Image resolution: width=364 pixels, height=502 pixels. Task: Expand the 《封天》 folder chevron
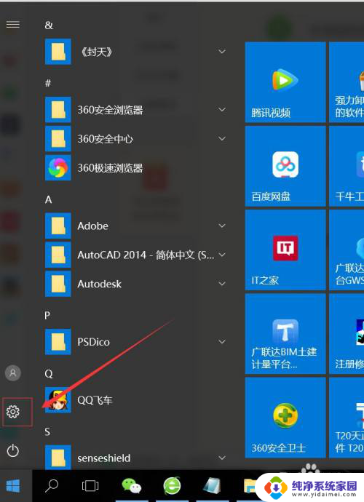coord(222,52)
